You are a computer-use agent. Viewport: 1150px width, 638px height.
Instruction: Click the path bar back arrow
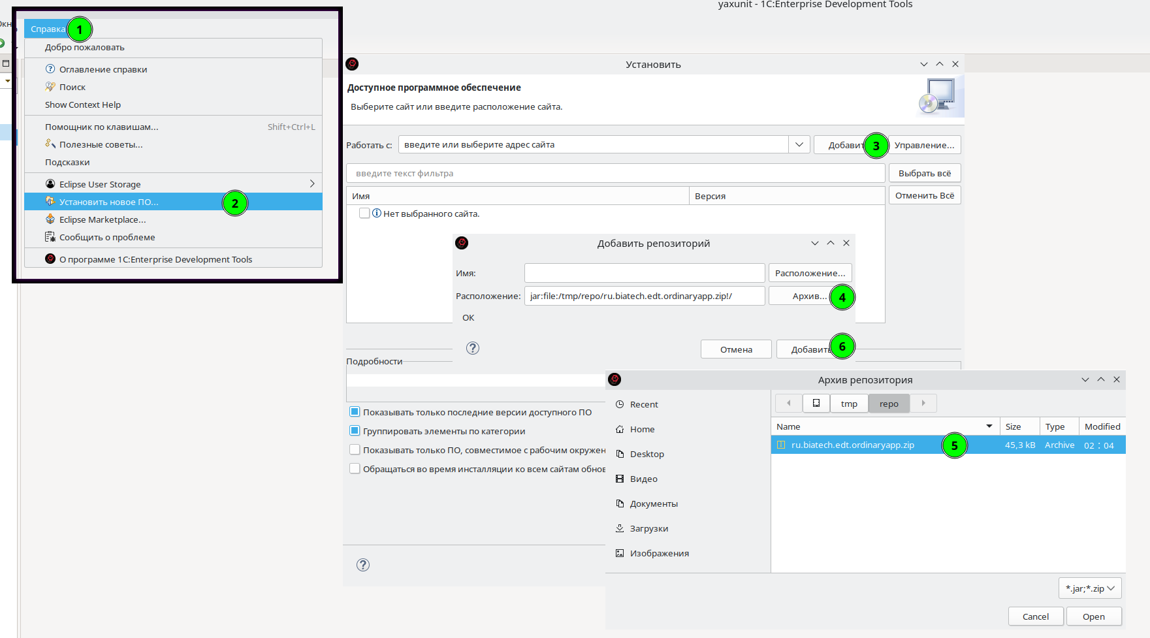[x=788, y=403]
